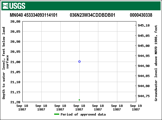Select the blue circle data point
Image resolution: width=162 pixels, height=120 pixels.
click(79, 62)
